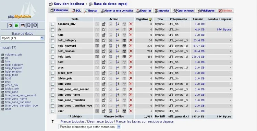
Task: Open the structure icon for the db row
Action: pos(104,29)
